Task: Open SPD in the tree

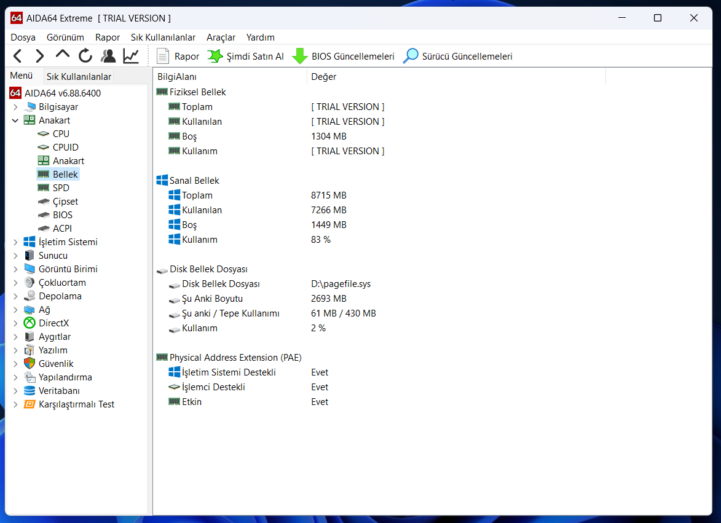Action: [x=61, y=188]
